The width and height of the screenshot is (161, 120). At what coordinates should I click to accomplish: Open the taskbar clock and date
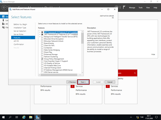click(x=149, y=117)
